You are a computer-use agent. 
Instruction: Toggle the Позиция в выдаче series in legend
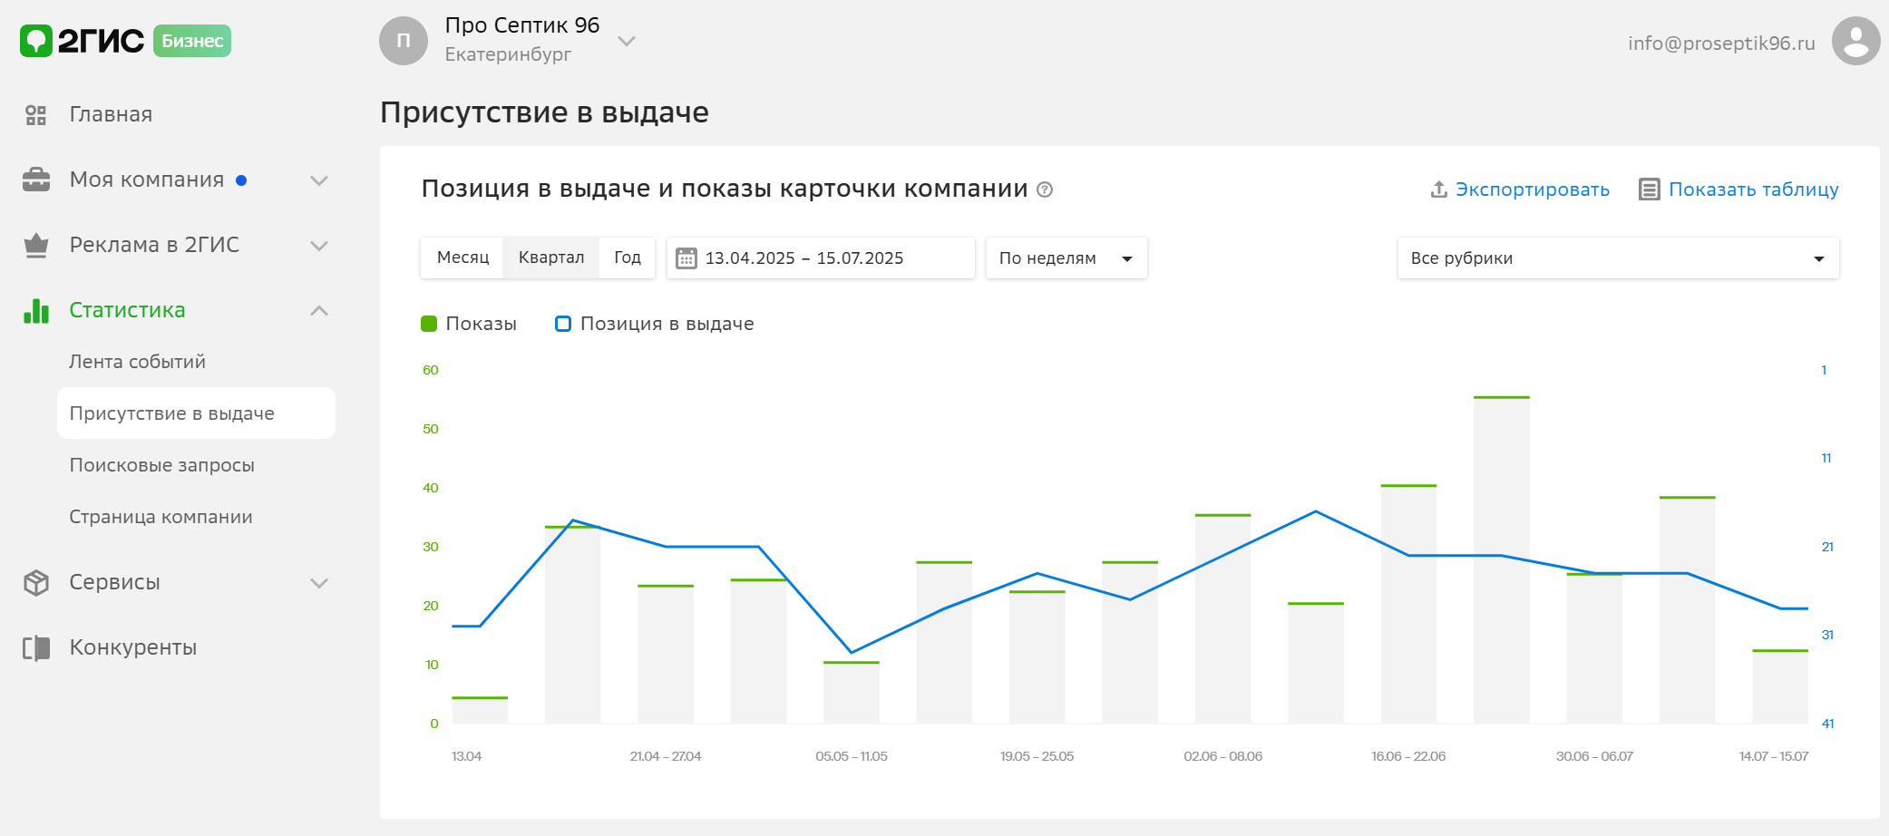[x=655, y=324]
